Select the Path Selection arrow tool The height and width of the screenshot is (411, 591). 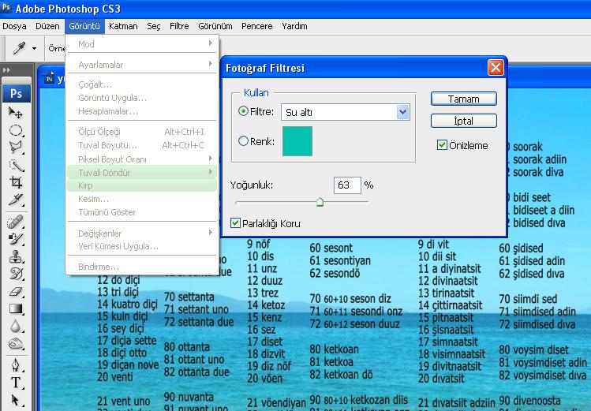(16, 400)
